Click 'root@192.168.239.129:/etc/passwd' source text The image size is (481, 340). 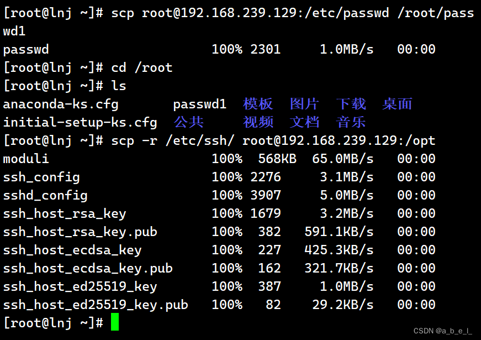pyautogui.click(x=265, y=13)
